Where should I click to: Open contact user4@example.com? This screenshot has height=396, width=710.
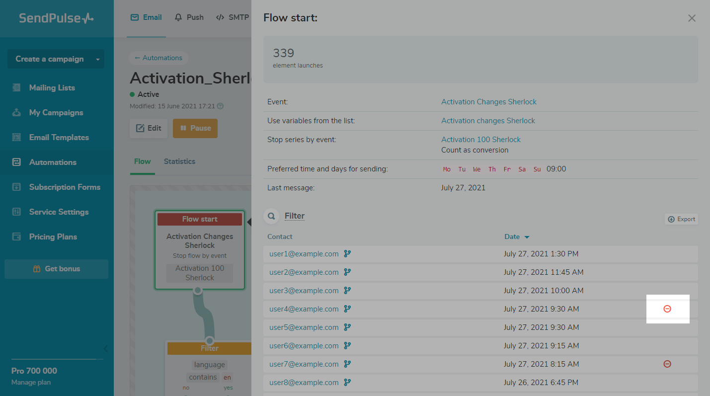click(304, 309)
